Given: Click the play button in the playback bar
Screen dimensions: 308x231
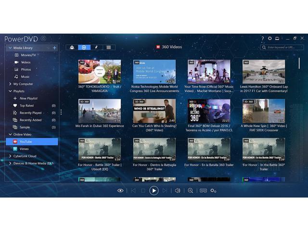Looking at the screenshot, I should 154,191.
